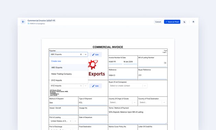Click the Reference field containing 1458-CI
The image size is (216, 130).
coord(123,75)
